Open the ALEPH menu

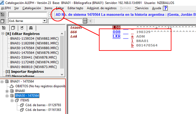click(6, 8)
